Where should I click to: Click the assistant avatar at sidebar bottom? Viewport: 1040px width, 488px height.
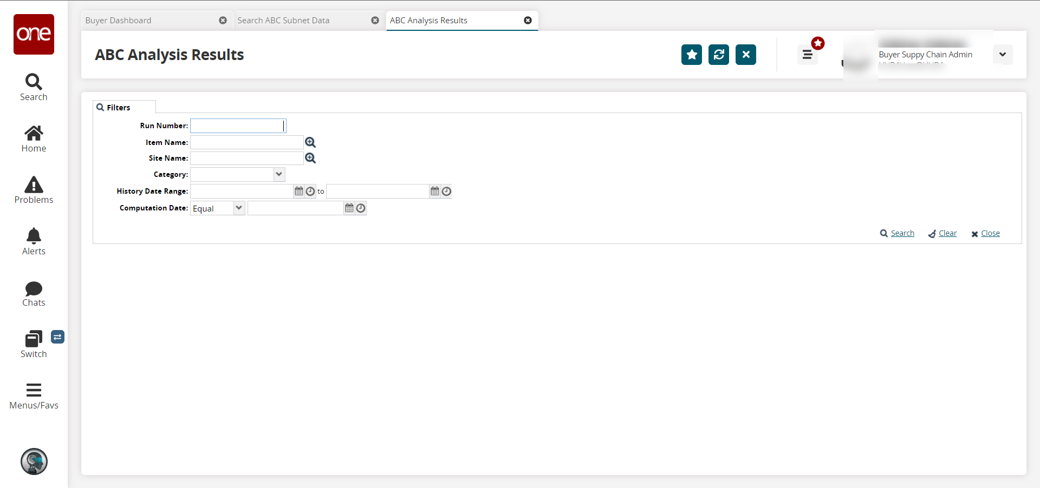(x=34, y=461)
